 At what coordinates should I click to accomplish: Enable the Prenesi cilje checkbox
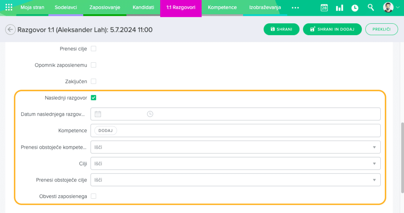tap(94, 49)
